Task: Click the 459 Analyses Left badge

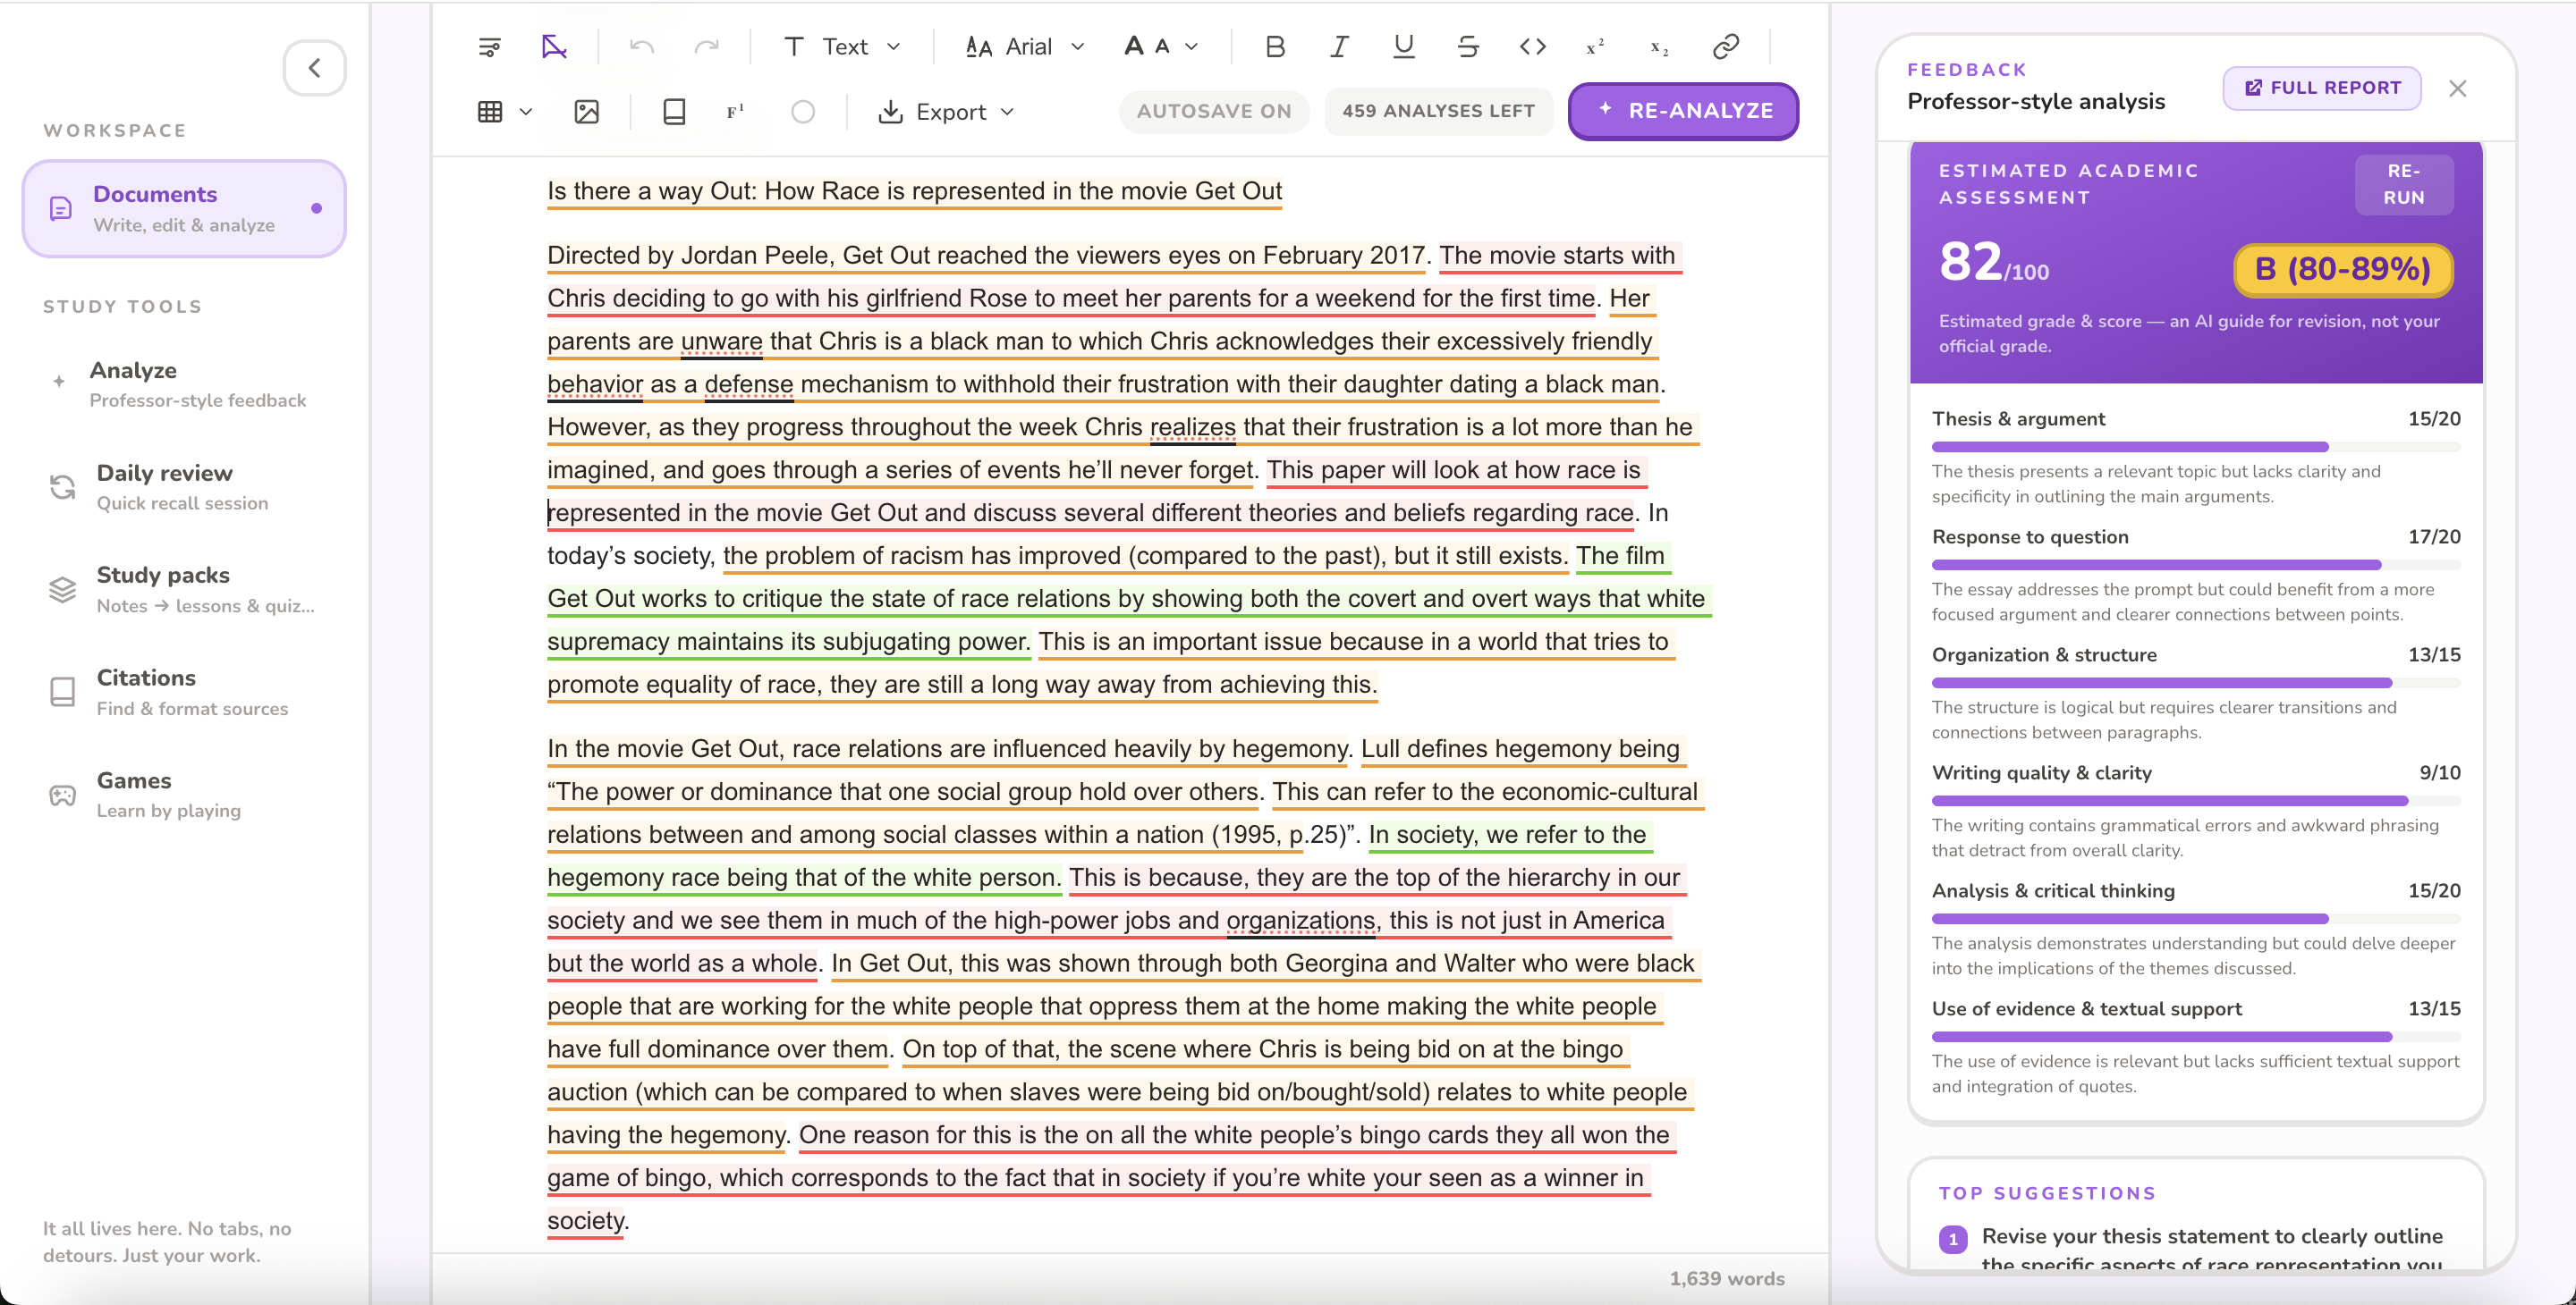Action: pos(1438,112)
